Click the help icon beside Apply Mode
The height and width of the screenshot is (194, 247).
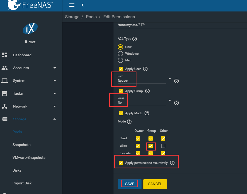[x=147, y=113]
